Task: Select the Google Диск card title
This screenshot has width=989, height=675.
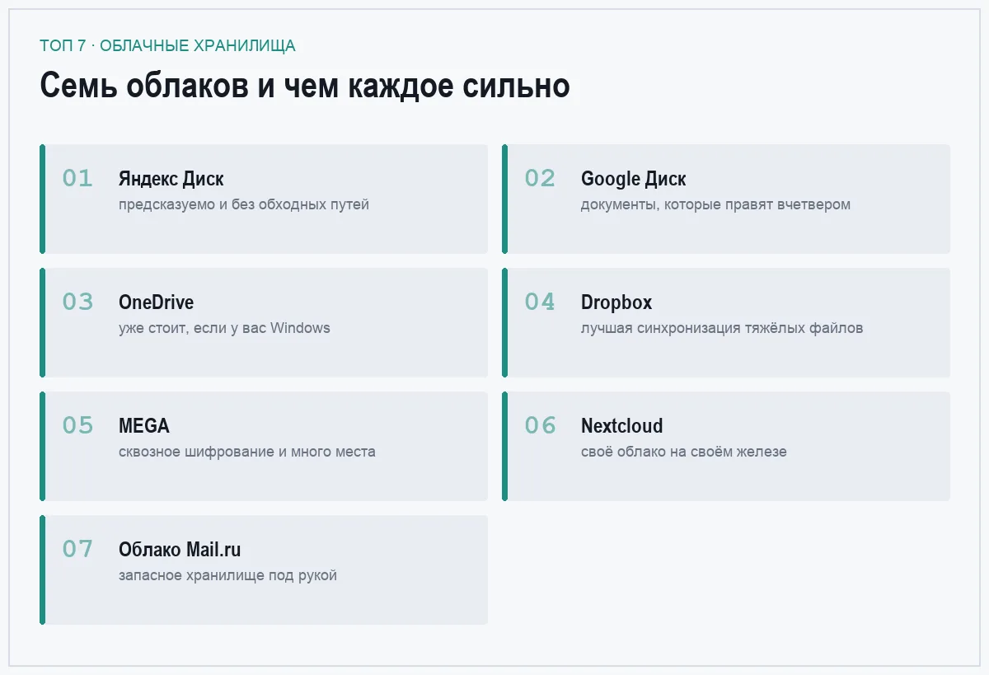Action: point(633,179)
